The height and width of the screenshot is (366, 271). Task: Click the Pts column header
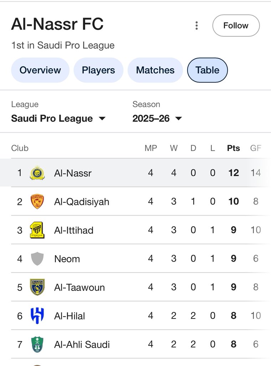(233, 148)
